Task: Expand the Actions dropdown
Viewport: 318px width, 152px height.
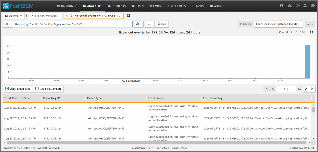Action: pos(13,16)
